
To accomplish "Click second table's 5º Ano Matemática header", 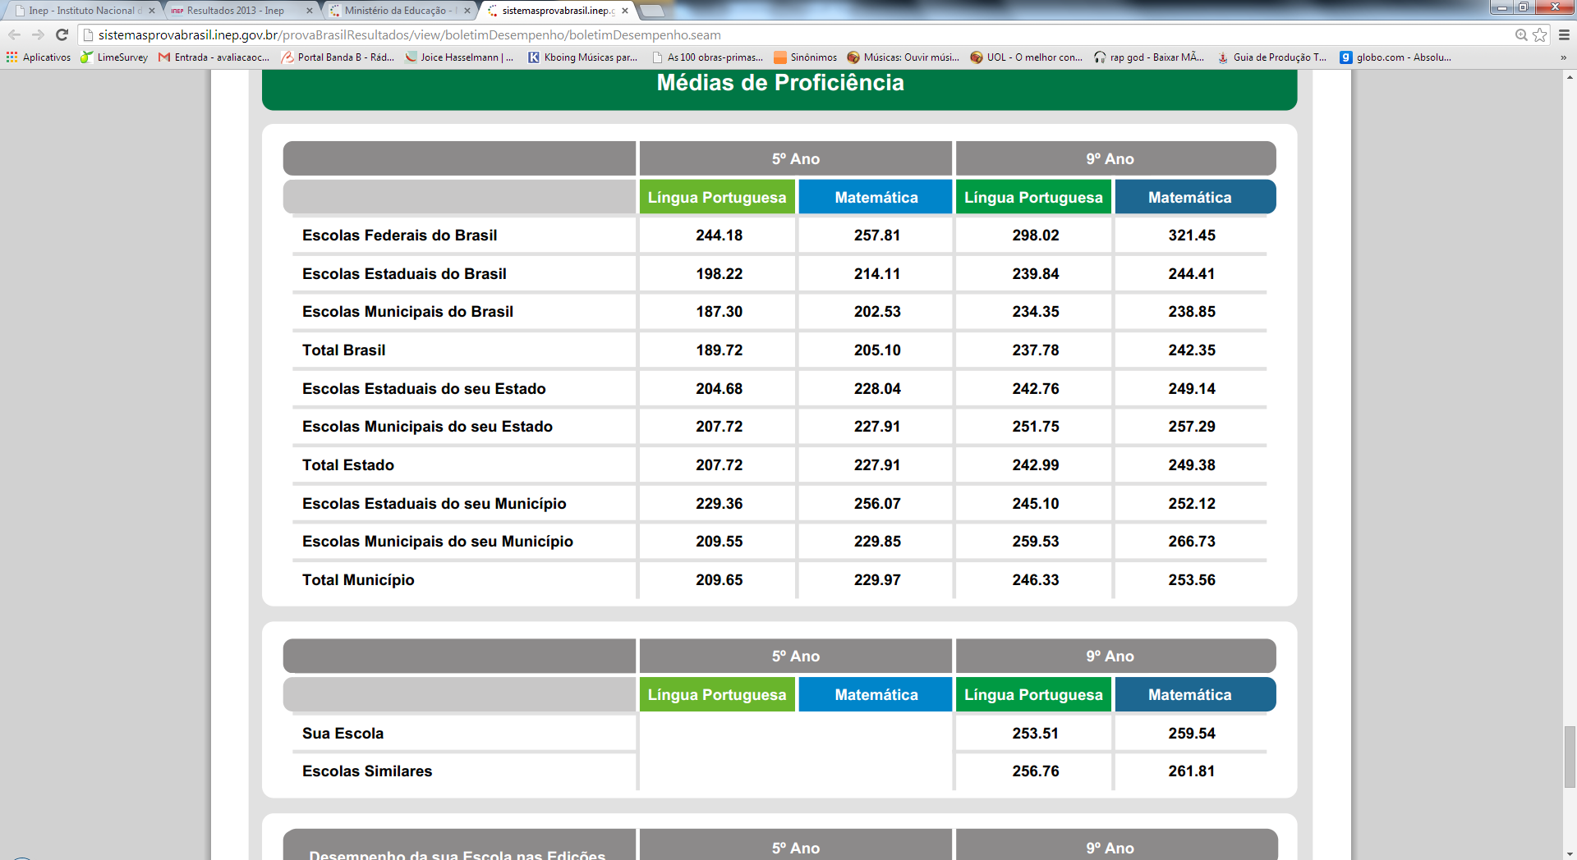I will [x=876, y=694].
